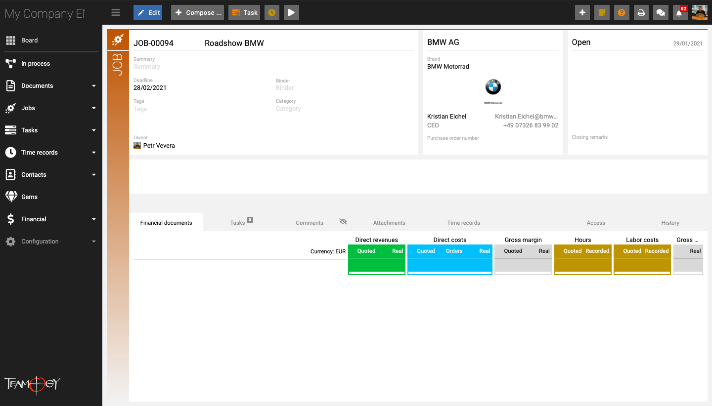Open the user profile avatar

(700, 13)
